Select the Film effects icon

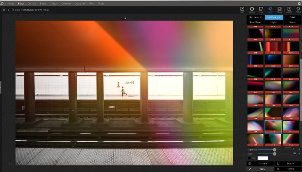tap(261, 9)
